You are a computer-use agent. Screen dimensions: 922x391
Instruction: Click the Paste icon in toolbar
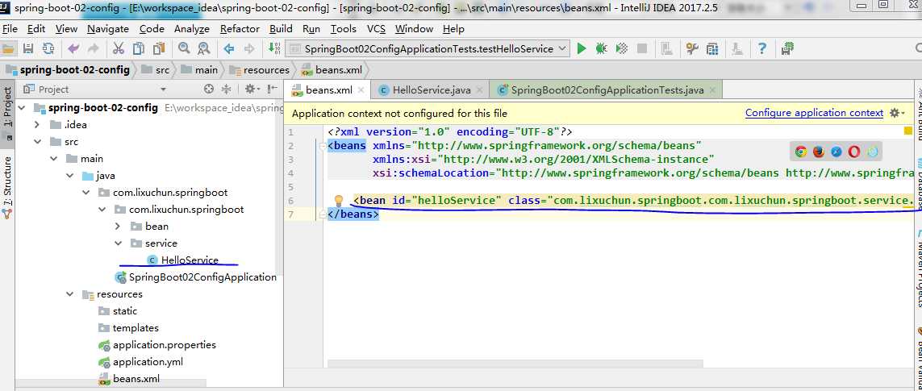point(159,49)
